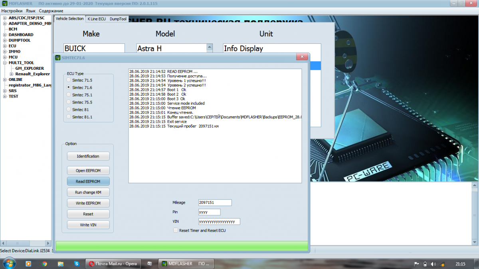
Task: Select the Simtec 71.5 ECU type
Action: click(x=69, y=80)
